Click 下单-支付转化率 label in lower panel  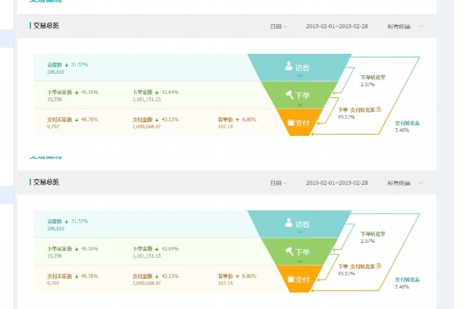356,266
